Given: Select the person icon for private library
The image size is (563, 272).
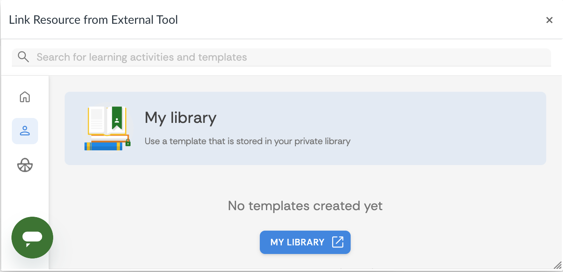Looking at the screenshot, I should click(25, 131).
